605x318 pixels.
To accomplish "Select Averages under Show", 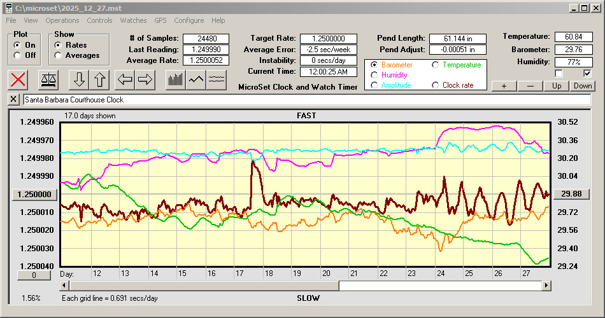I will click(59, 55).
